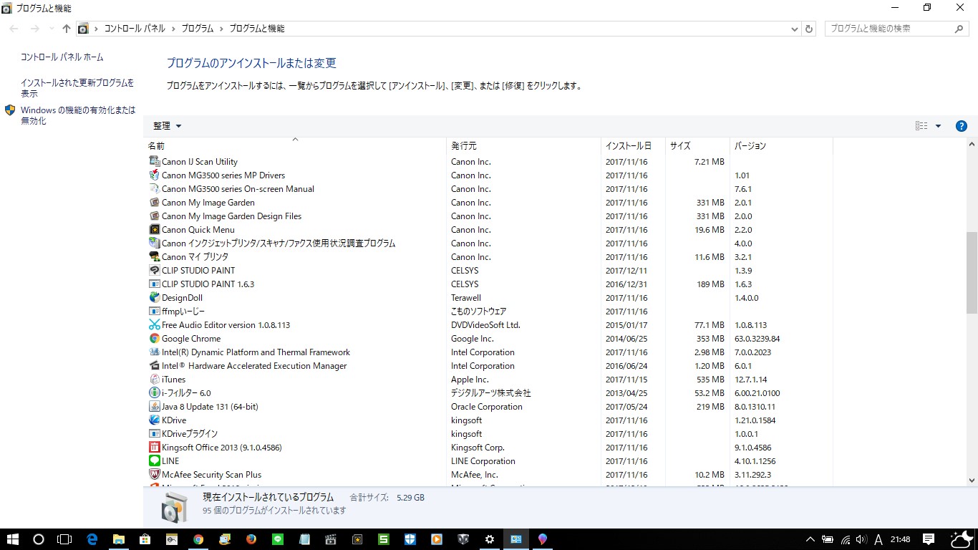
Task: Click the vertical scrollbar thumb of program list
Action: tap(972, 272)
